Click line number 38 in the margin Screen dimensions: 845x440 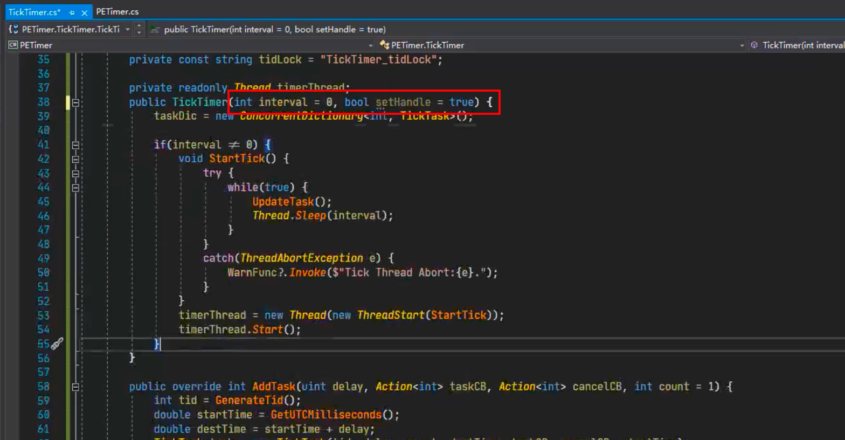(x=44, y=102)
